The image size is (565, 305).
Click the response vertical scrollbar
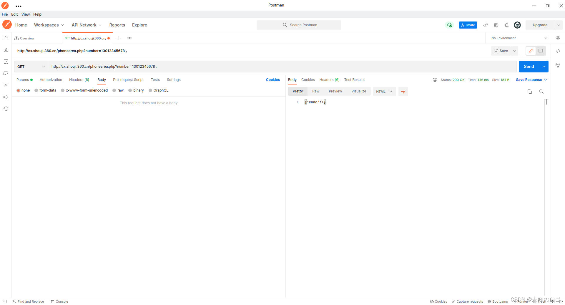coord(546,102)
